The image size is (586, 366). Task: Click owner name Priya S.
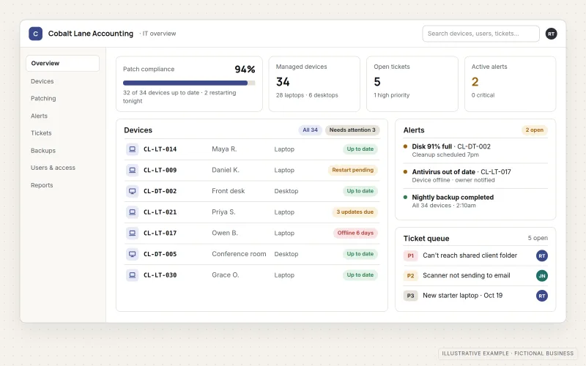point(223,212)
